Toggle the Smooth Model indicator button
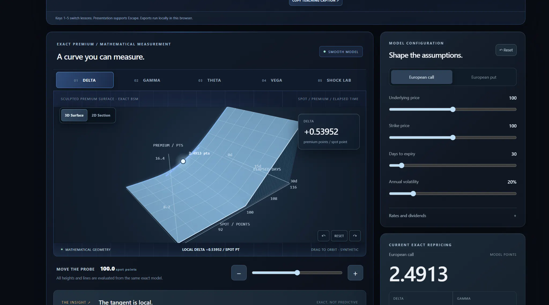 (x=341, y=52)
